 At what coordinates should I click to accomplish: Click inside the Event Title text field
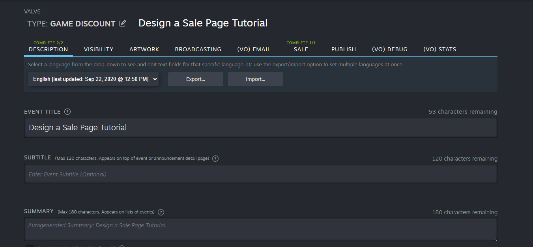(x=260, y=127)
